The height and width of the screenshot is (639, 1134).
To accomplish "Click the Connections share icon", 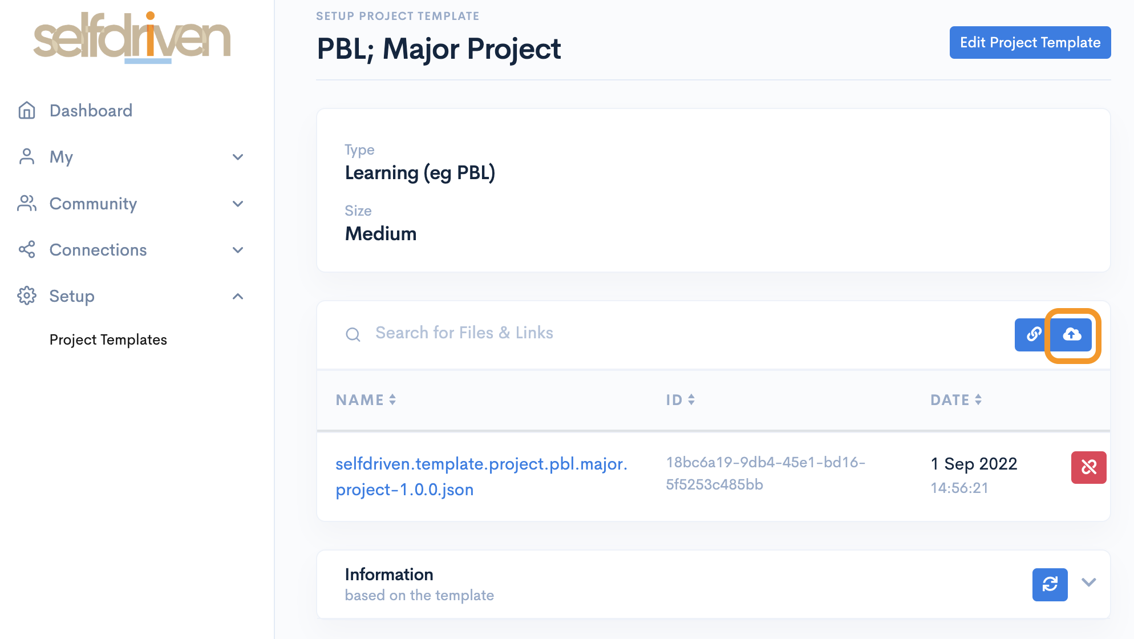I will pos(27,249).
